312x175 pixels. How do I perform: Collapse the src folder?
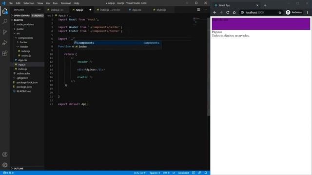[x=18, y=34]
